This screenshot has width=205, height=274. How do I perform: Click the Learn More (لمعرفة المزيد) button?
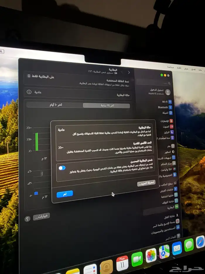[146, 183]
